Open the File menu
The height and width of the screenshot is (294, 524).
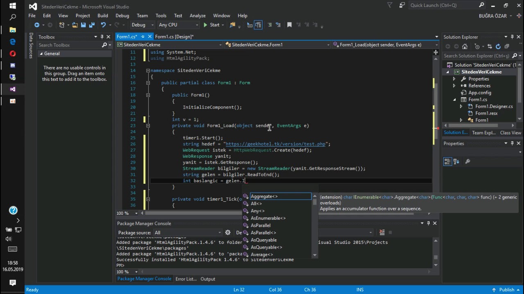[x=32, y=16]
